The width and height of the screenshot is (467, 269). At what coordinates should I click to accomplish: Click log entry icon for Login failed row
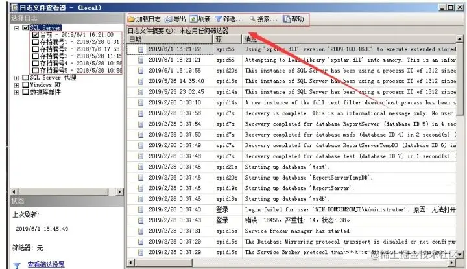(141, 210)
